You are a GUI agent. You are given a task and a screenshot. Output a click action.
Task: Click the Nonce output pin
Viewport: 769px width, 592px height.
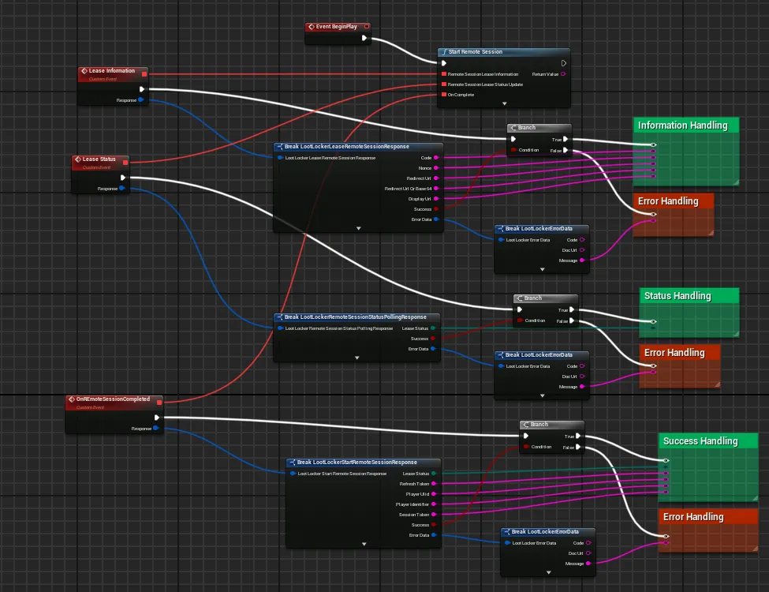tap(436, 168)
